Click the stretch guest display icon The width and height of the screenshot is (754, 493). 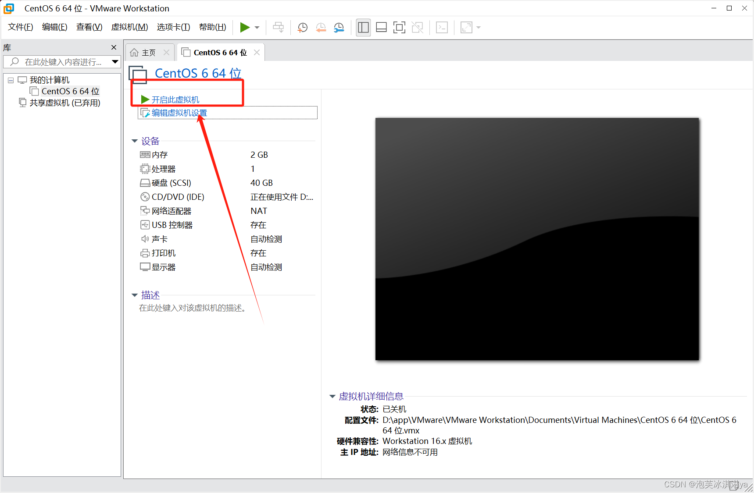pyautogui.click(x=466, y=28)
